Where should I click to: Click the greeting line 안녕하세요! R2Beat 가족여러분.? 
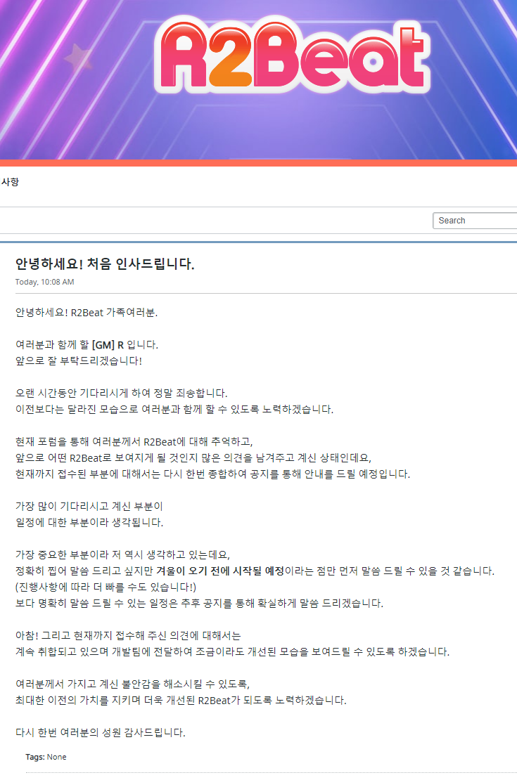[86, 313]
